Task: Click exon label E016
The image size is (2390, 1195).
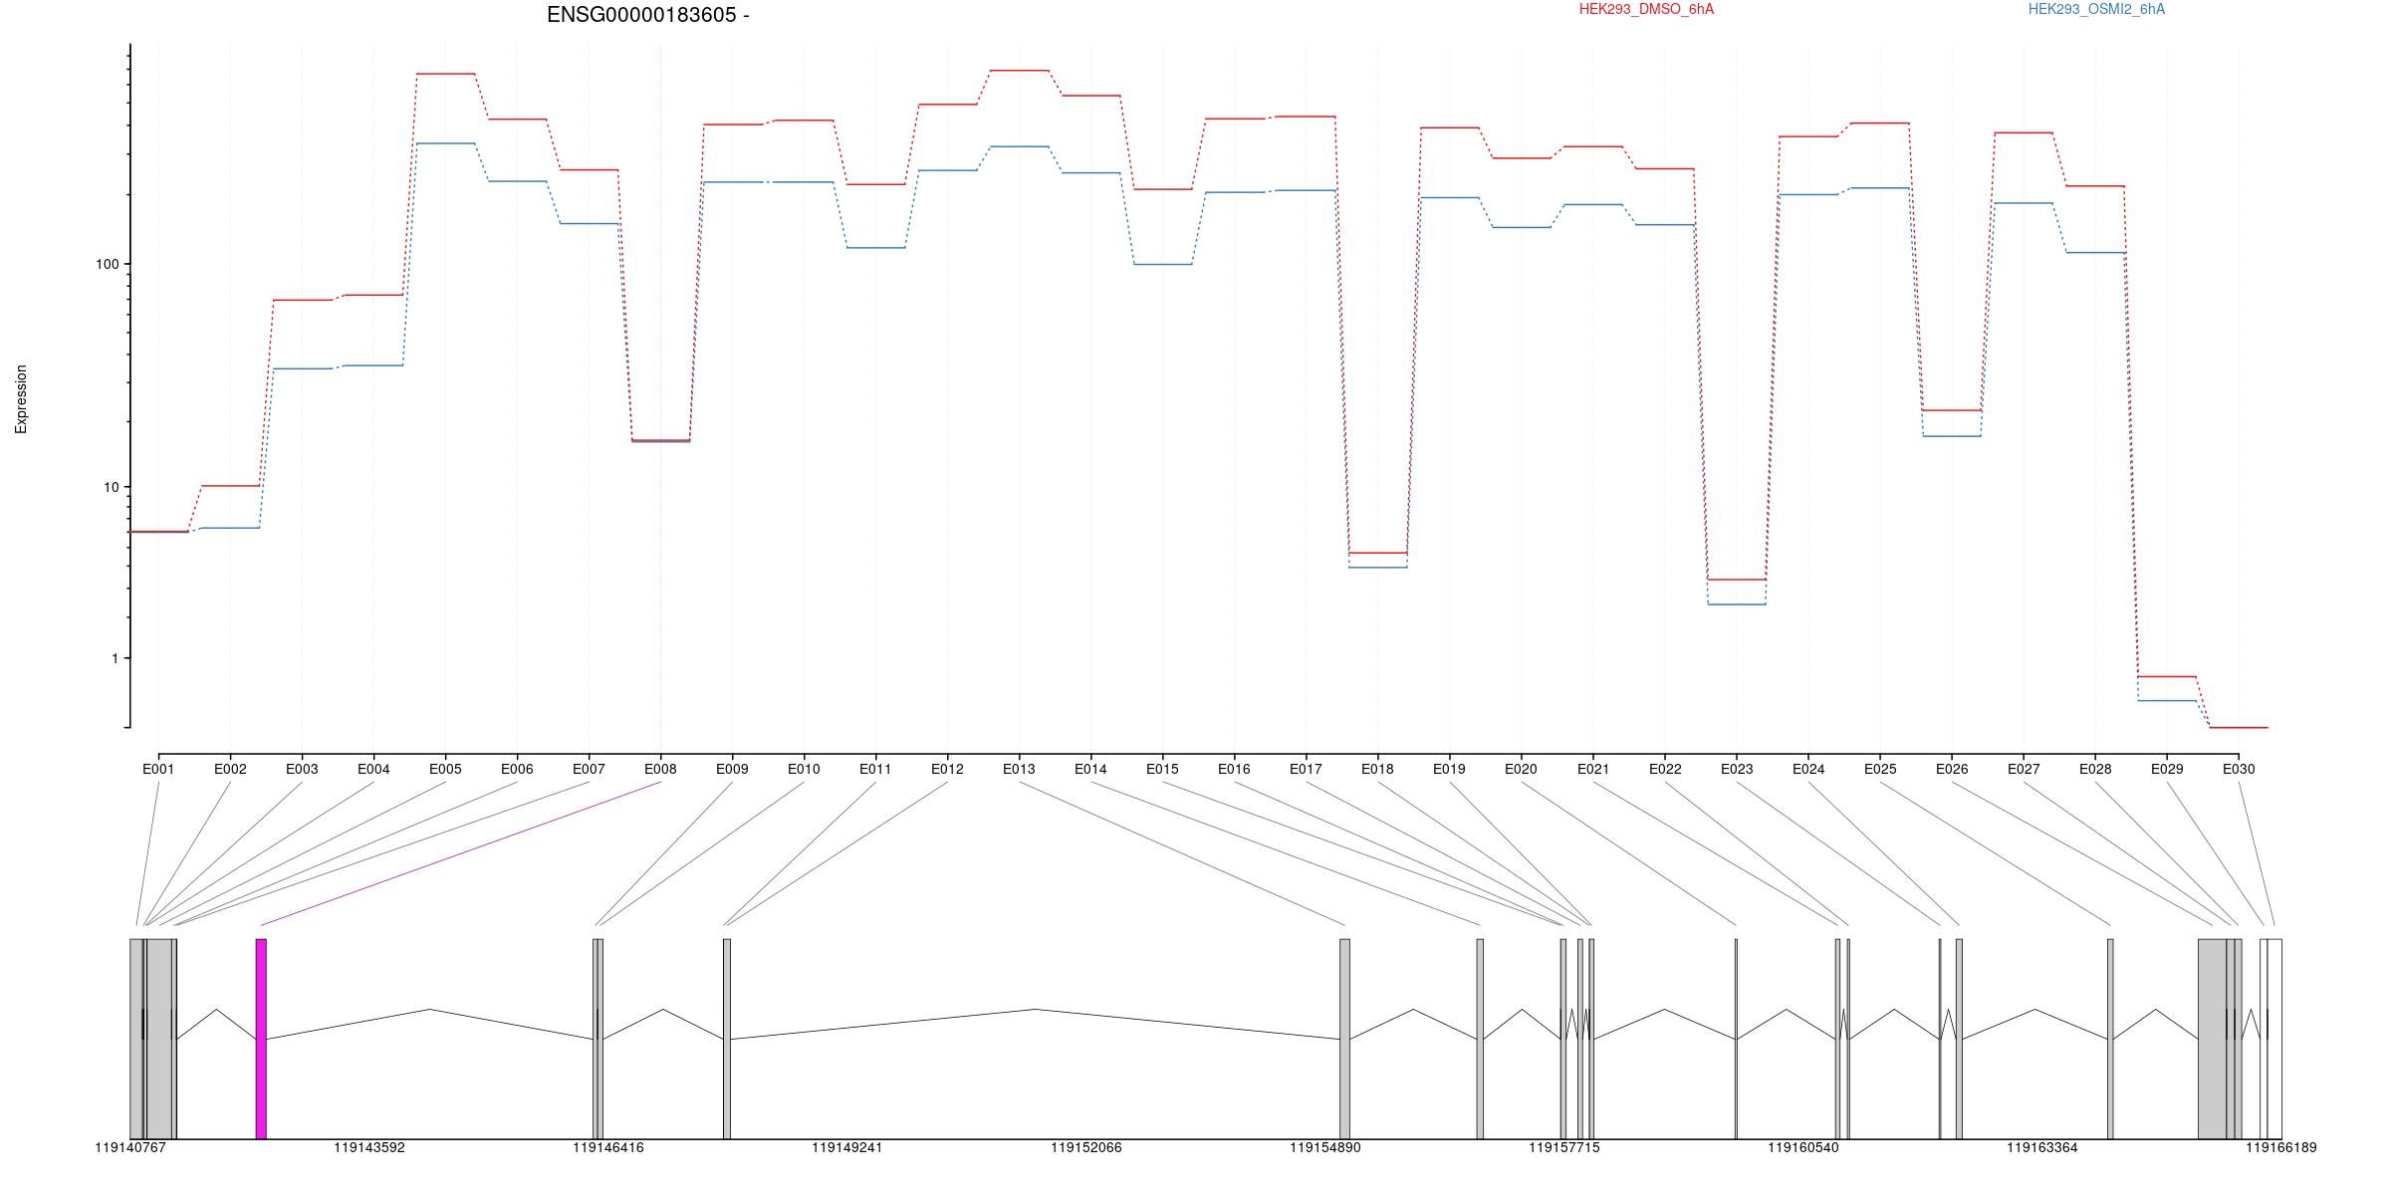Action: (x=1234, y=769)
